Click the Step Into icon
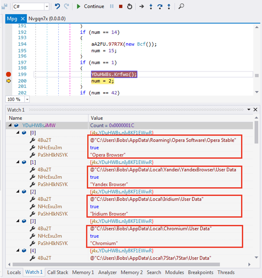The height and width of the screenshot is (278, 262). [151, 7]
